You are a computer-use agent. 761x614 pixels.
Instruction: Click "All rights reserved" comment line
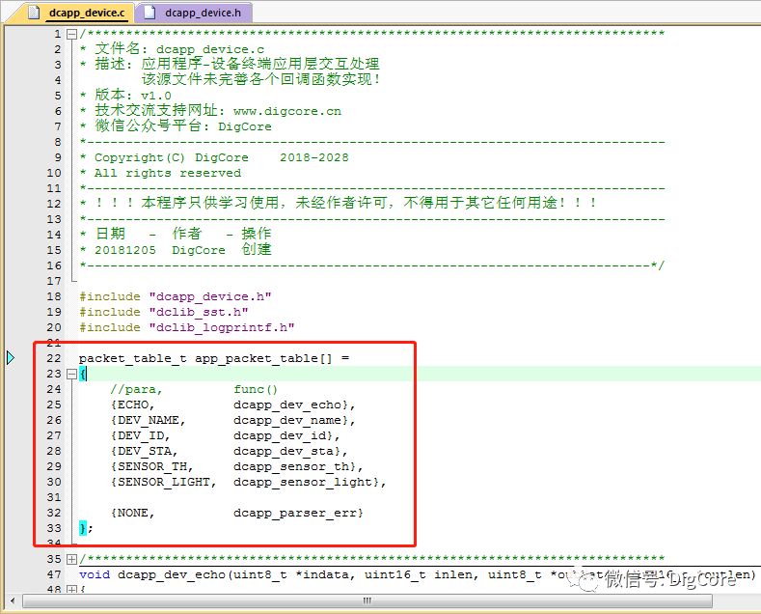(x=168, y=173)
